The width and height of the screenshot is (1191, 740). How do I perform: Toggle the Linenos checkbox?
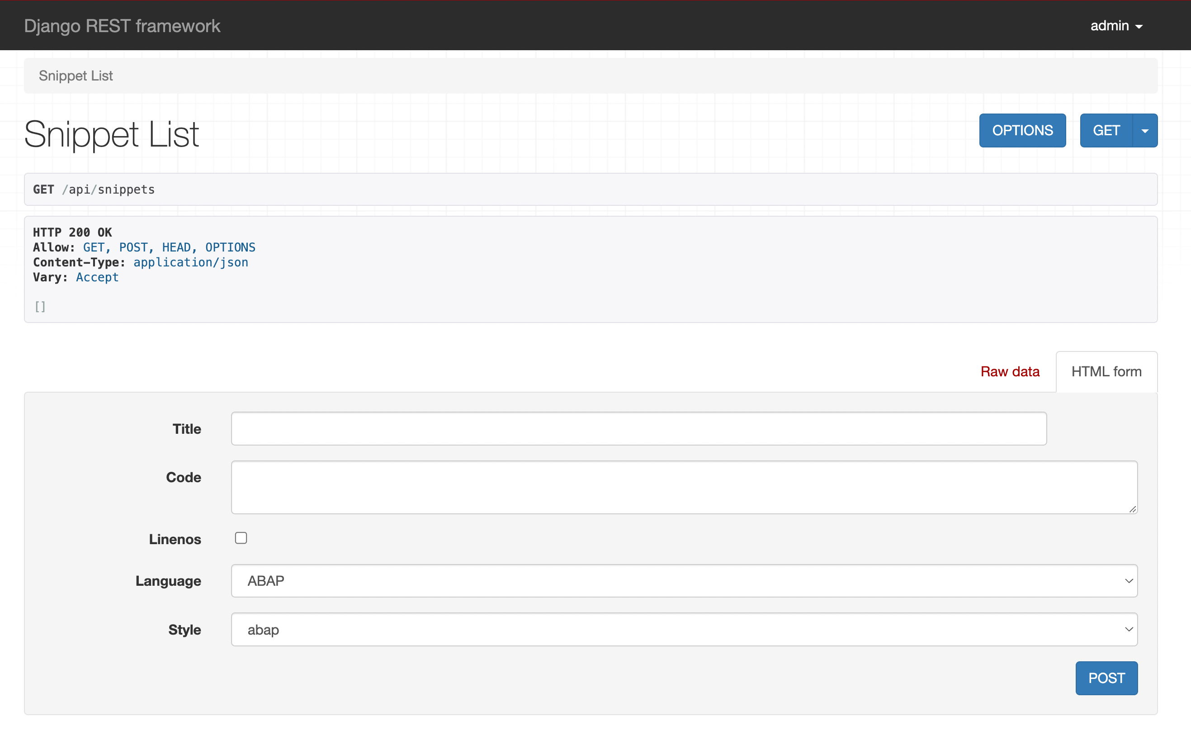[x=241, y=538]
